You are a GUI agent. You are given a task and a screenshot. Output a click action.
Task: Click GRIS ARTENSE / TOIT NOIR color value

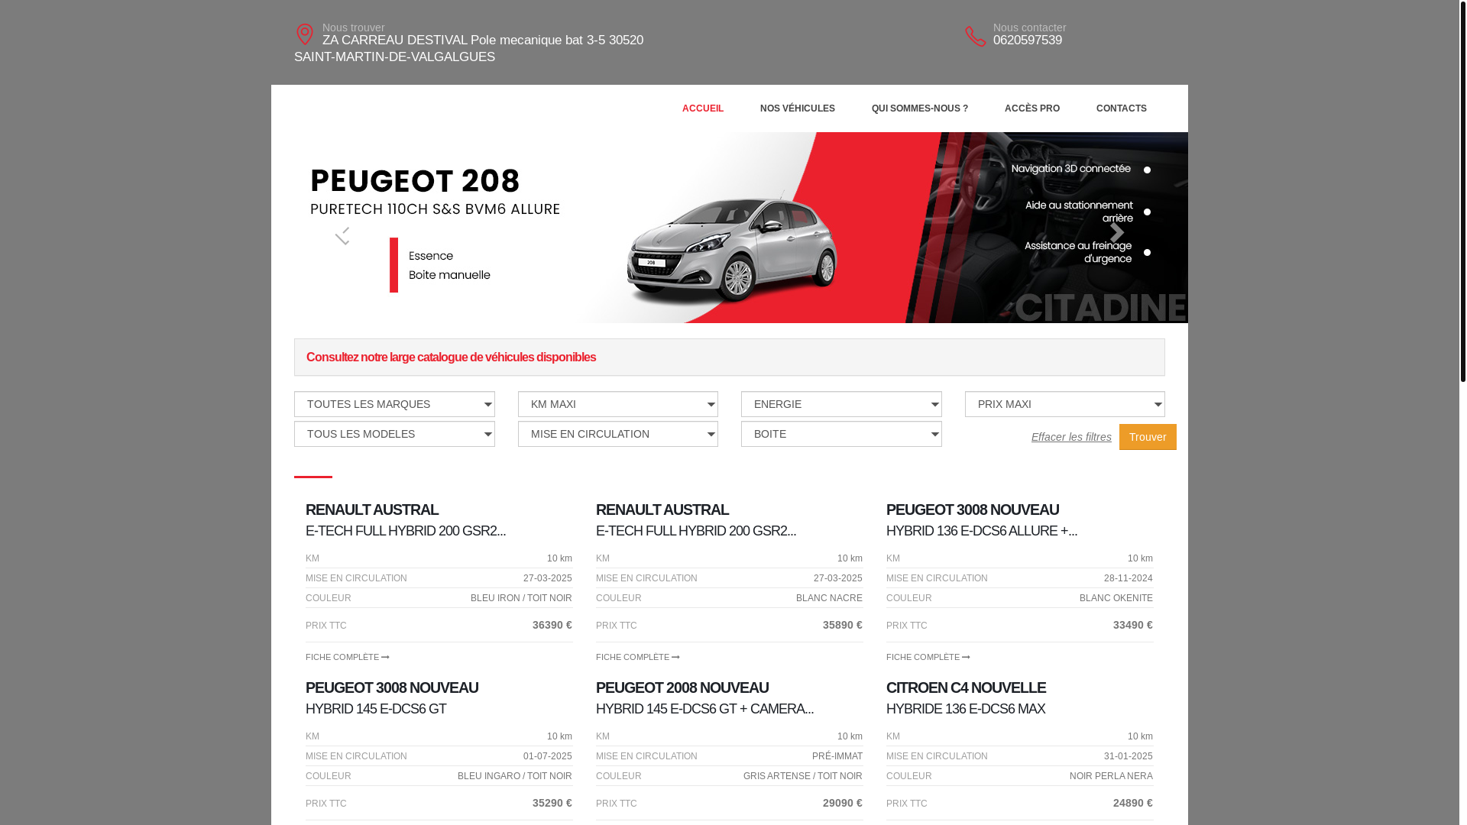pyautogui.click(x=802, y=776)
